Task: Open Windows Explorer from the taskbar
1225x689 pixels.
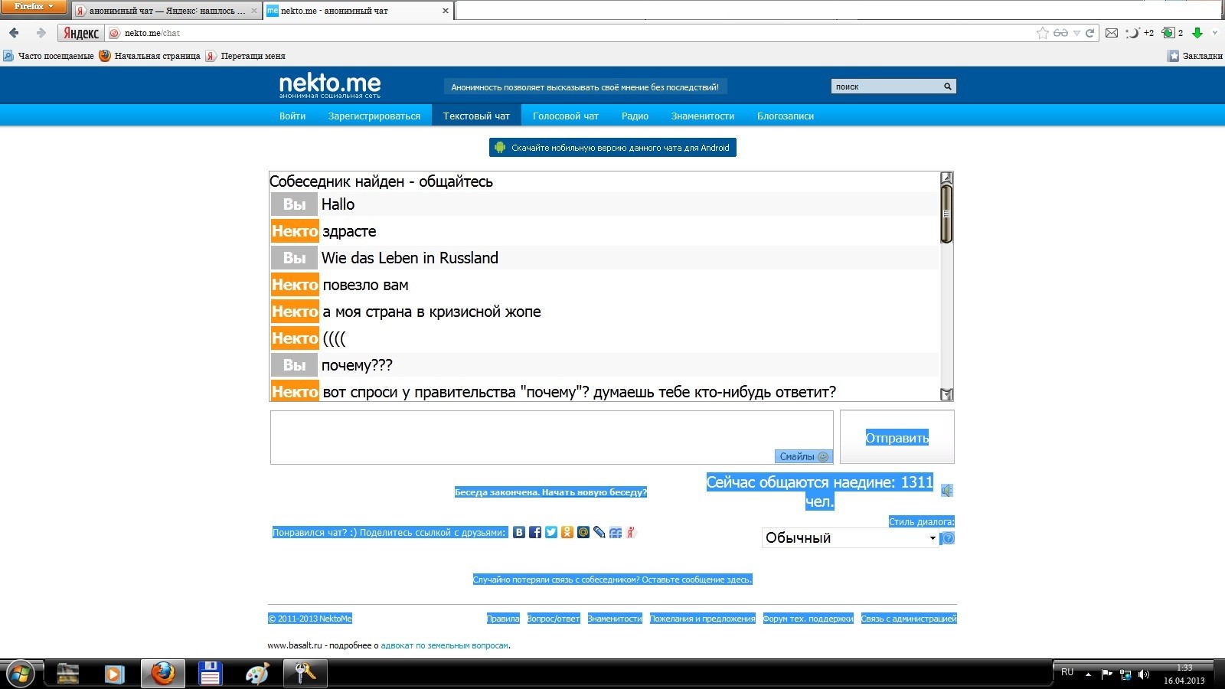Action: [x=68, y=674]
